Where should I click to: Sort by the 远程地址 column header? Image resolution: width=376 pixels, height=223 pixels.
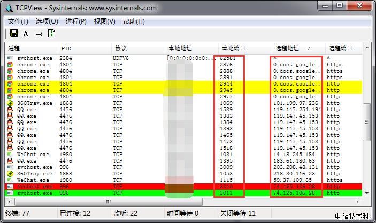point(298,49)
